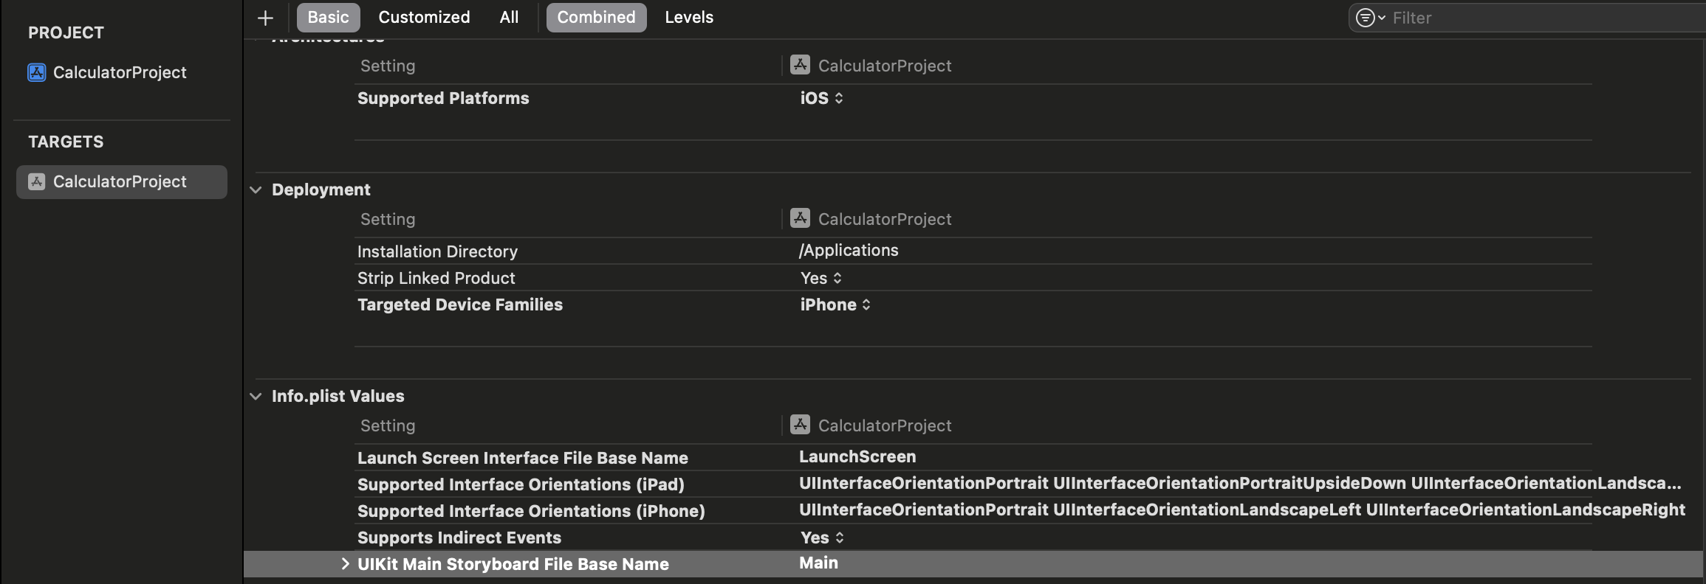This screenshot has height=584, width=1706.
Task: Click the target icon in Deployment column header
Action: (800, 218)
